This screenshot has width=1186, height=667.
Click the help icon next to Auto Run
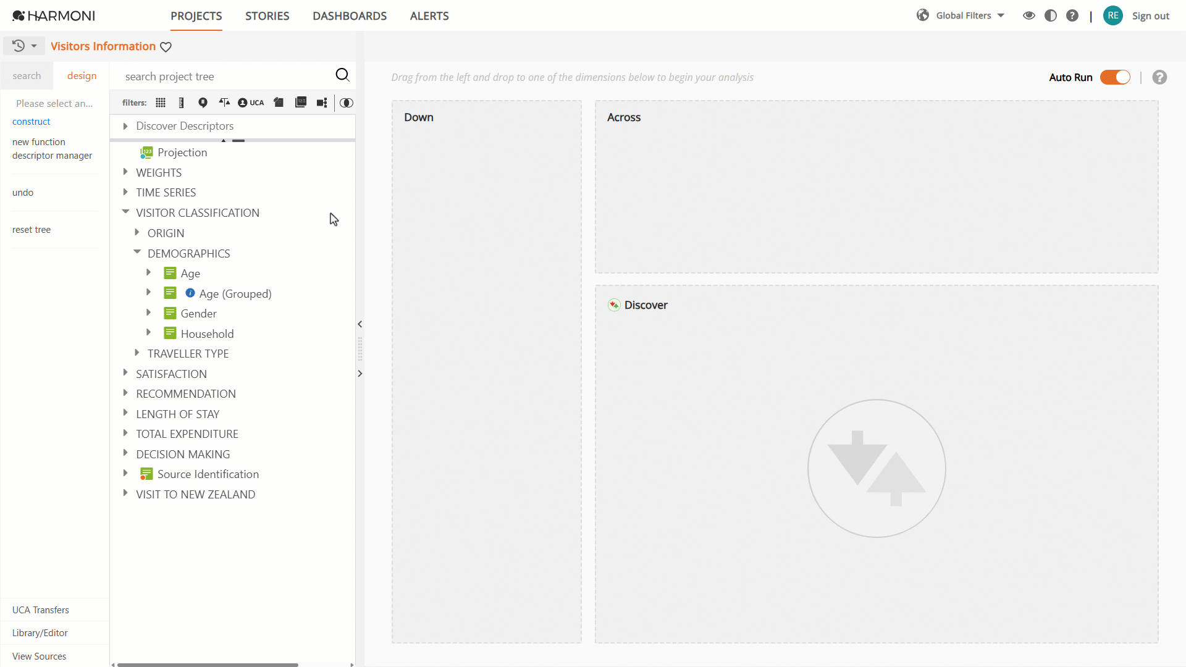pyautogui.click(x=1159, y=77)
